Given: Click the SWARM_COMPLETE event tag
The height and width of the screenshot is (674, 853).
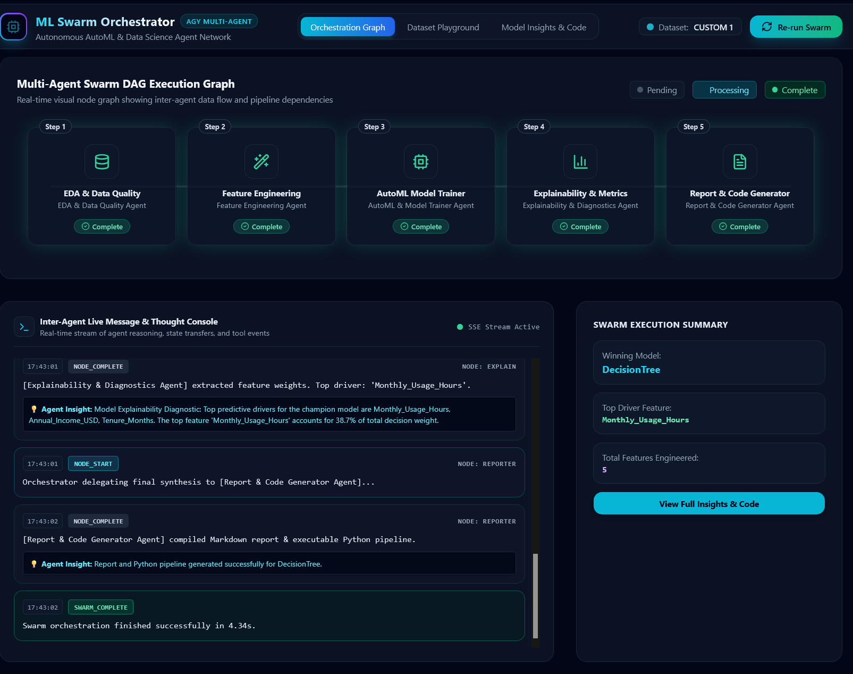Looking at the screenshot, I should click(x=100, y=608).
